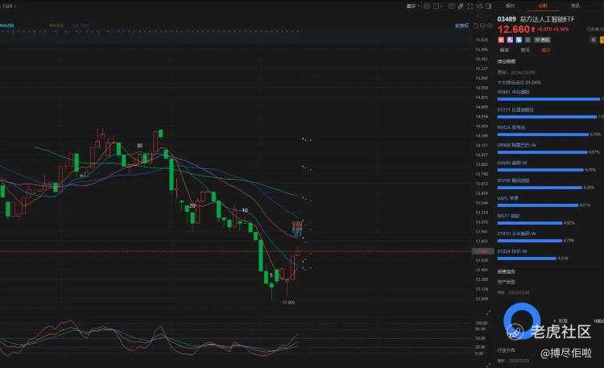Open the VS compare tool
604x368 pixels.
479,6
